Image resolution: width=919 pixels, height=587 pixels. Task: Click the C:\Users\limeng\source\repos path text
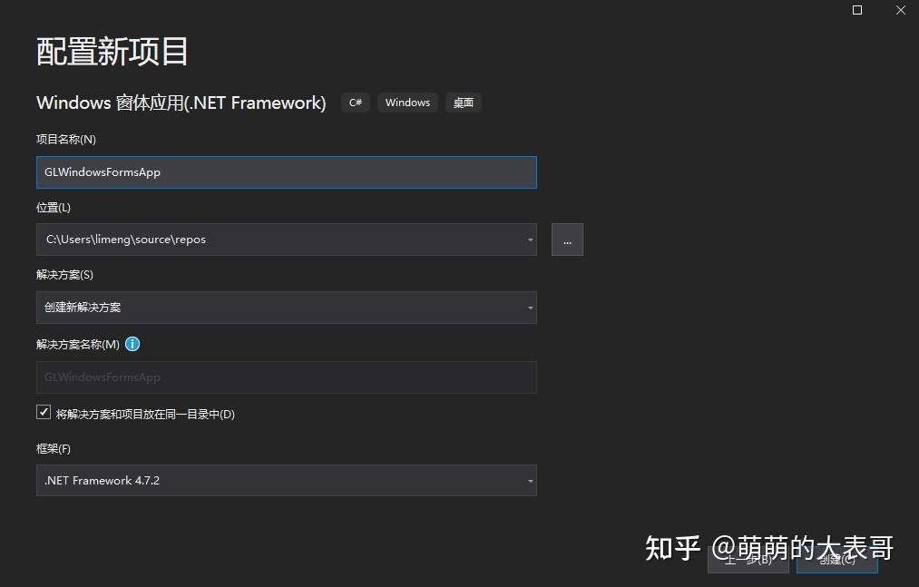point(124,239)
